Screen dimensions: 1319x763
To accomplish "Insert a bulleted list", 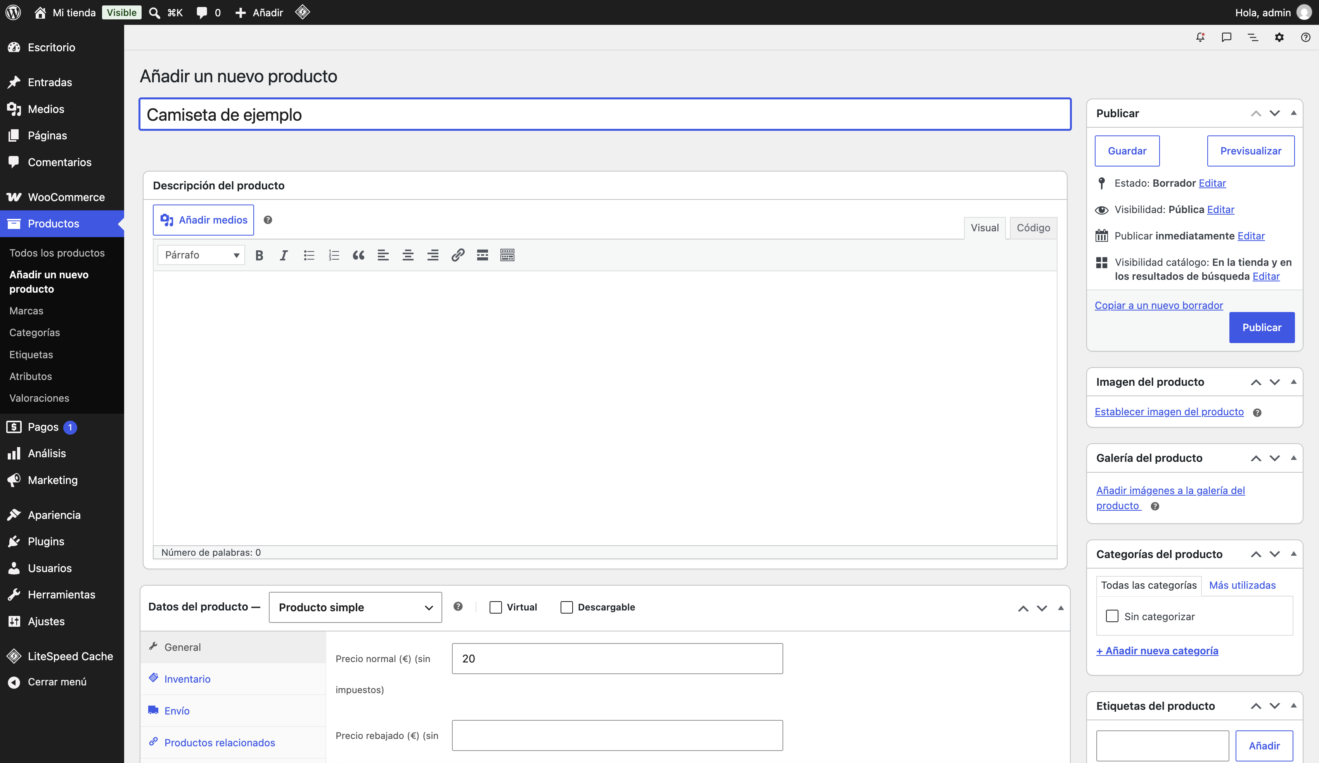I will 309,255.
